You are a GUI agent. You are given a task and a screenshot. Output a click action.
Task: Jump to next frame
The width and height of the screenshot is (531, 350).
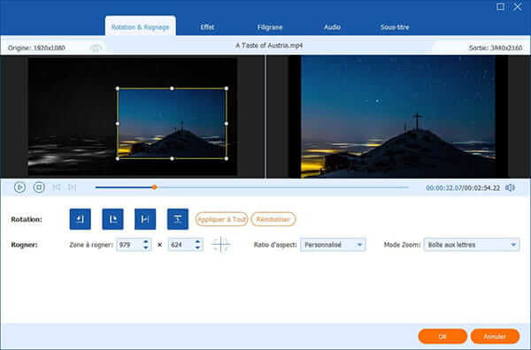[x=73, y=187]
